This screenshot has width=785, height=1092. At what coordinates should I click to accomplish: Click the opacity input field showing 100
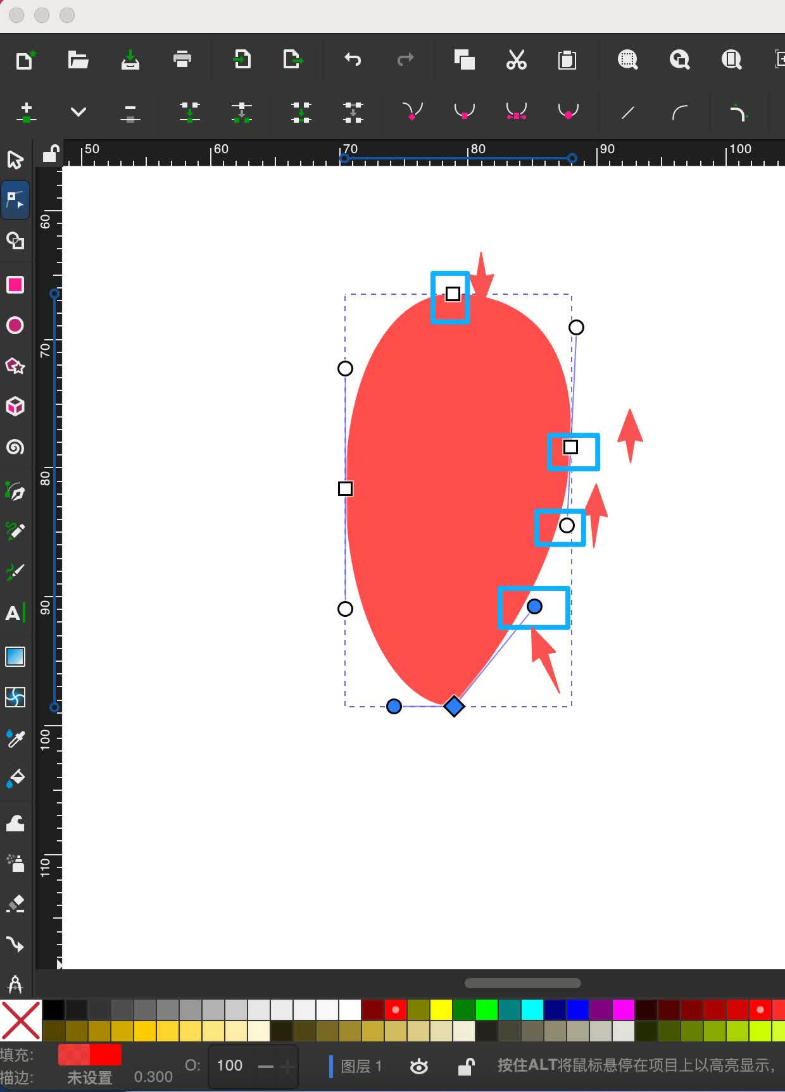pos(230,1066)
